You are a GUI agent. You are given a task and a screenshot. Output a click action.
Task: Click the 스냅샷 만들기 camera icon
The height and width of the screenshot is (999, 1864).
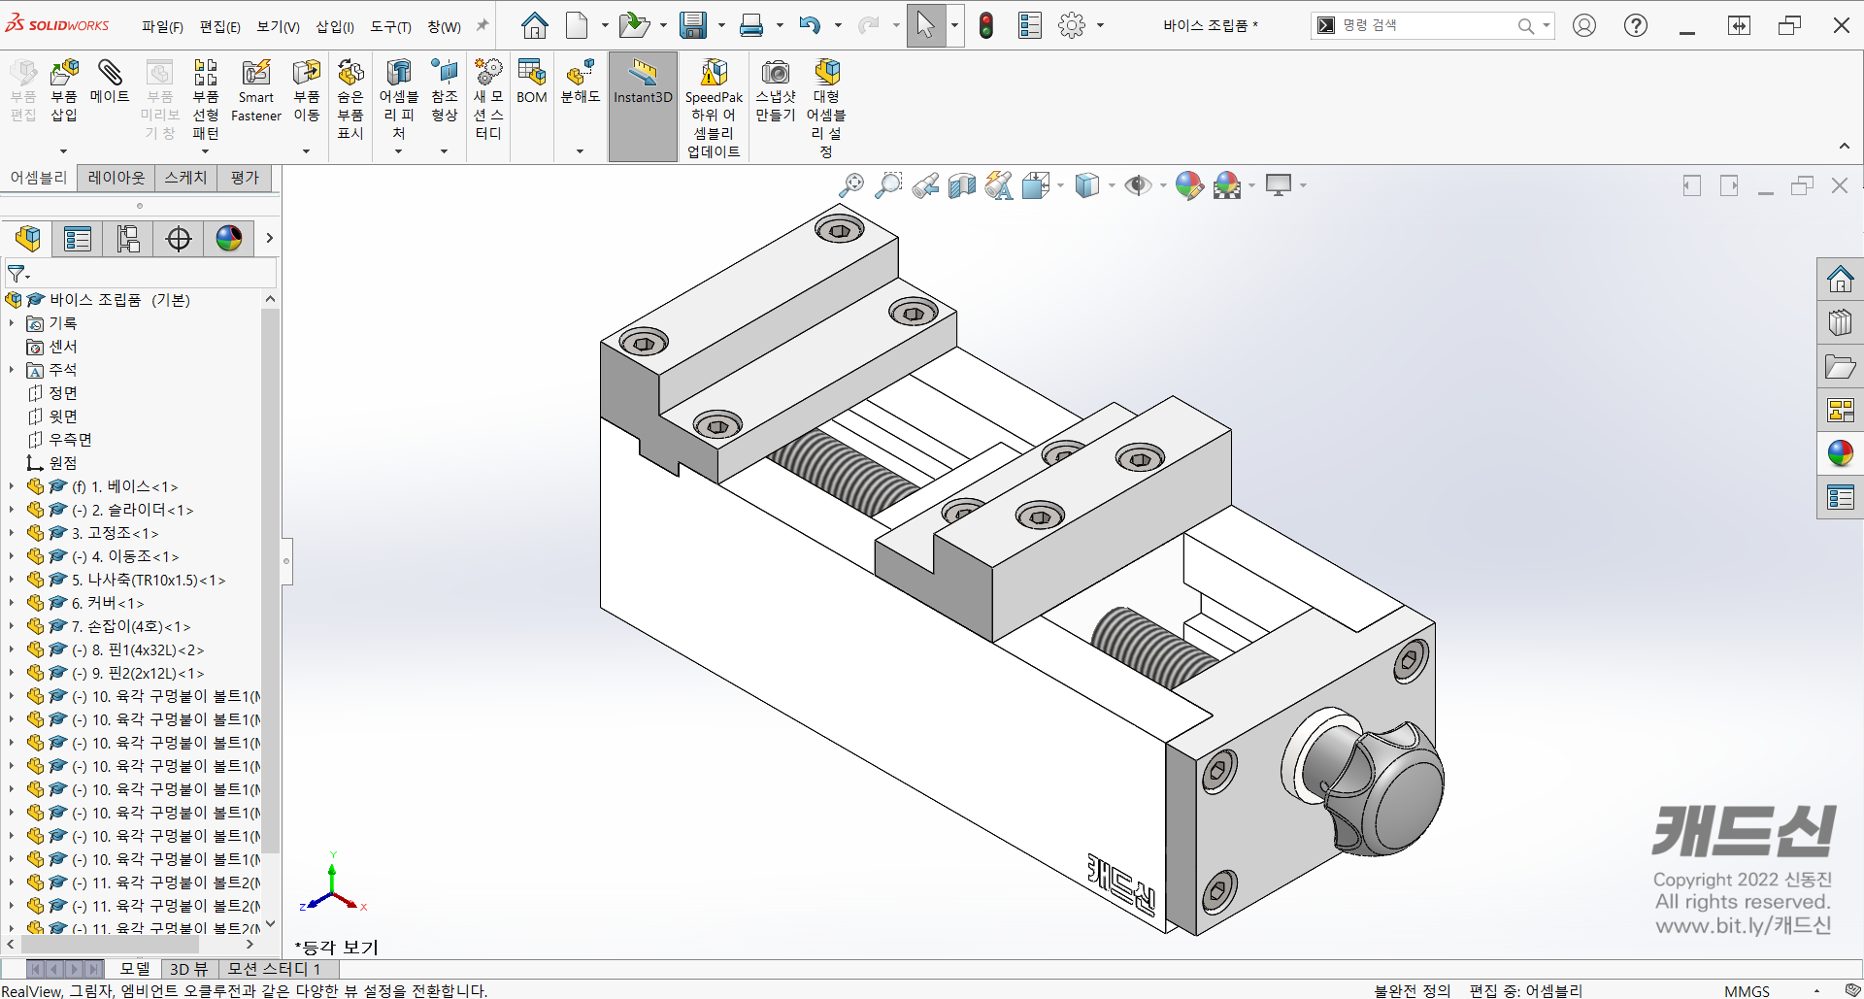[x=776, y=73]
